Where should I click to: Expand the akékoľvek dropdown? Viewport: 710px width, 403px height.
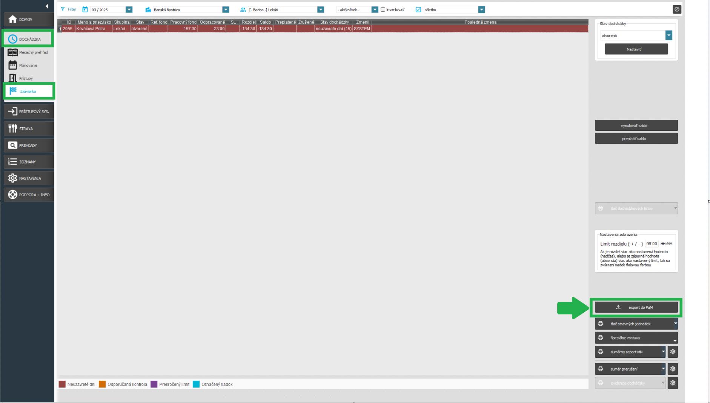pos(375,10)
